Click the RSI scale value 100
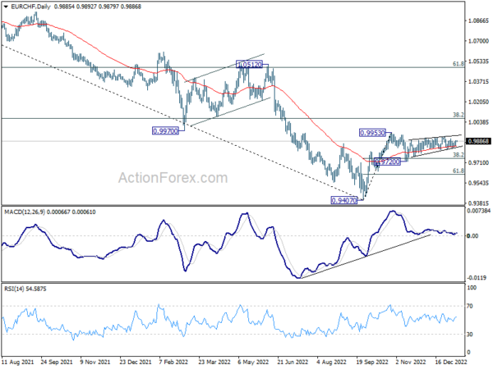 point(472,288)
